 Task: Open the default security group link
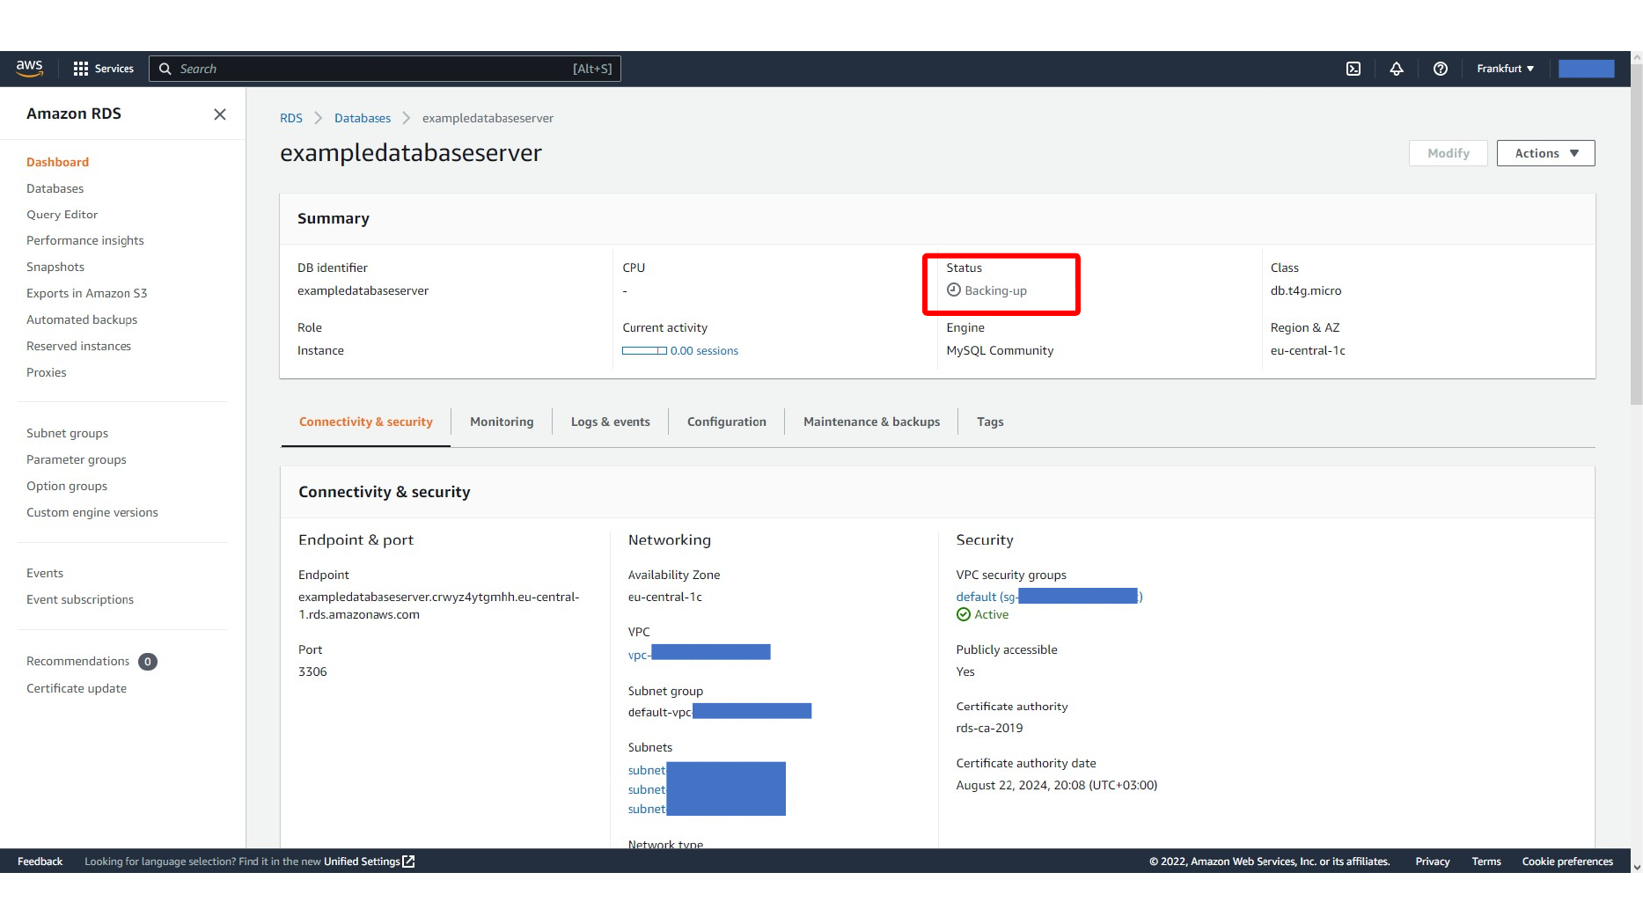[x=1049, y=597]
